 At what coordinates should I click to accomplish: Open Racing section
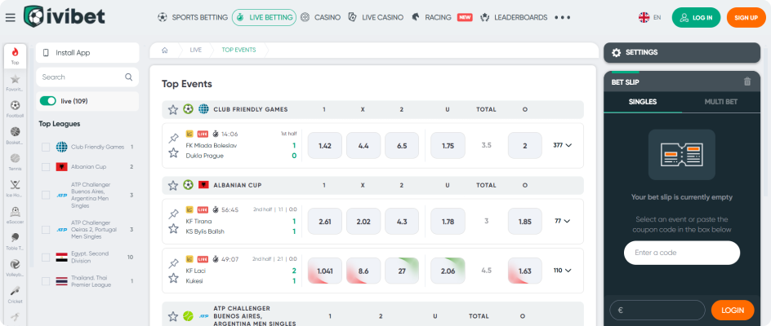(442, 18)
